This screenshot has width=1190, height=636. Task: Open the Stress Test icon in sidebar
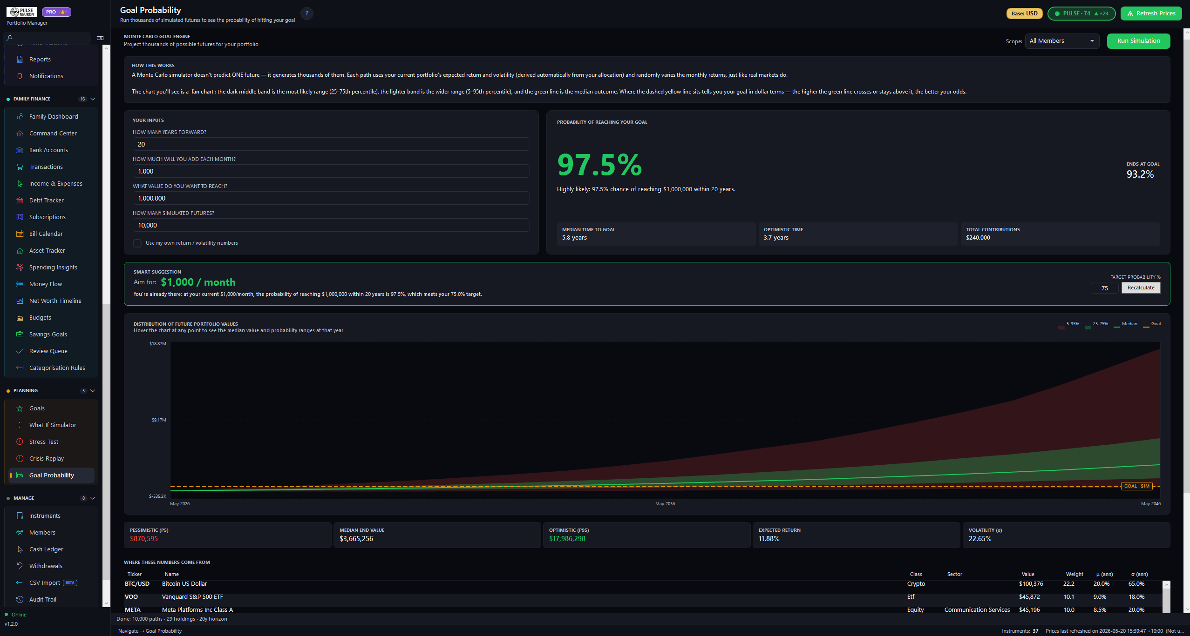20,442
